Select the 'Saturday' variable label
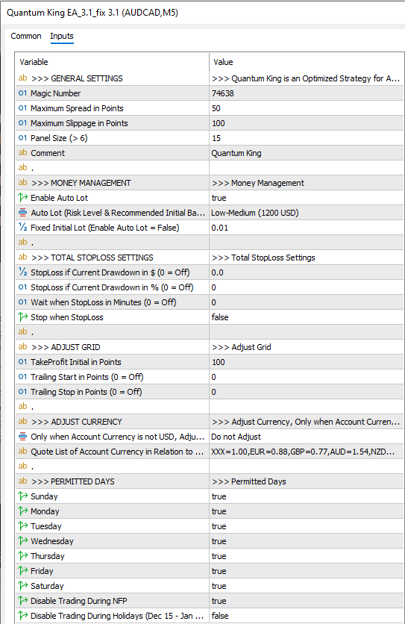 click(x=47, y=586)
